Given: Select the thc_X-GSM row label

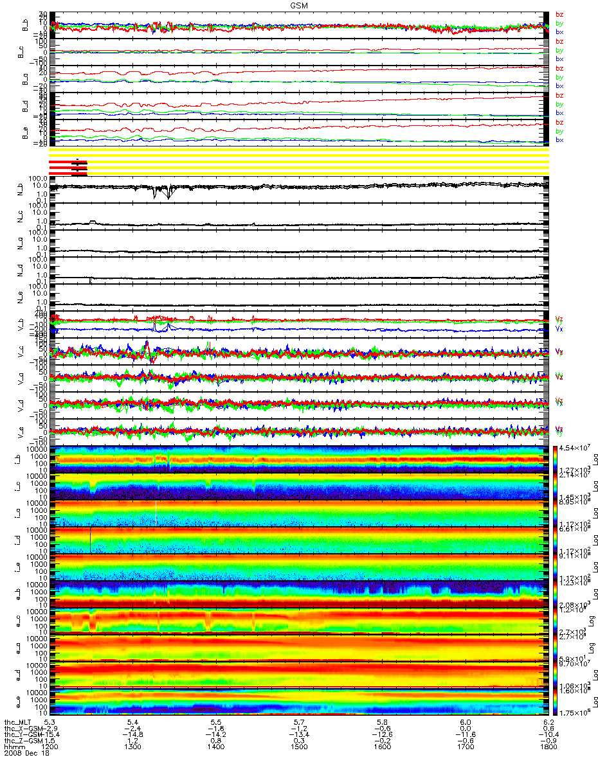Looking at the screenshot, I should coord(22,728).
